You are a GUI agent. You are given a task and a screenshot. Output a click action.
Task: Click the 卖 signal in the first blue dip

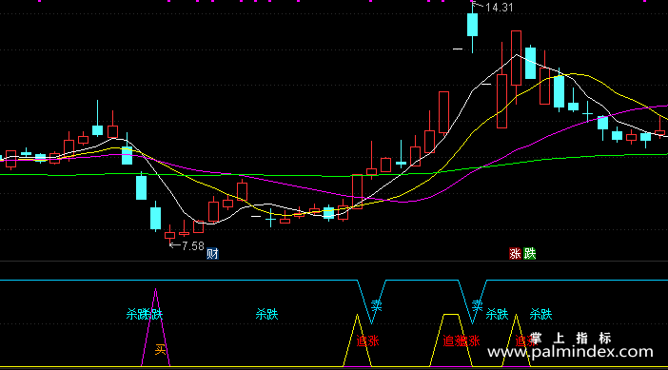tap(376, 305)
